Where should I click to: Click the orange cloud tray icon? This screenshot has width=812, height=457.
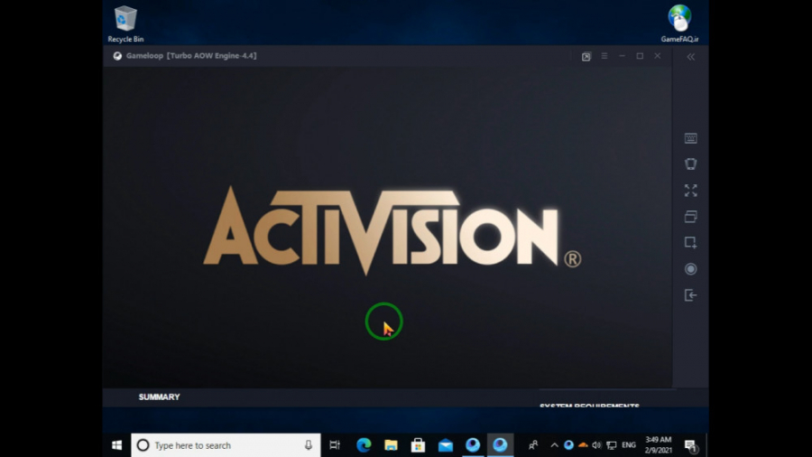pos(583,445)
